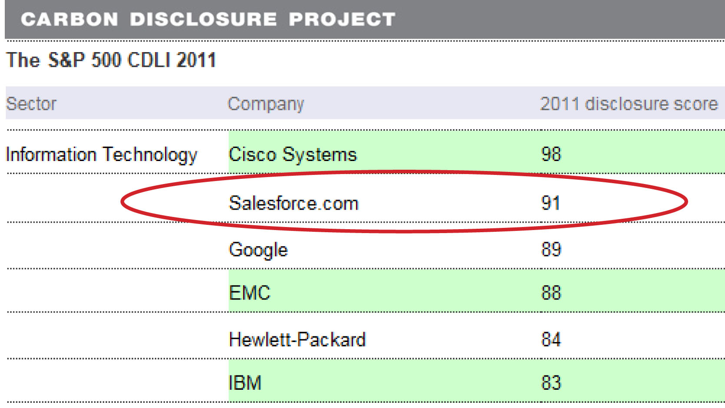Click the Cisco Systems company cell

(x=293, y=155)
